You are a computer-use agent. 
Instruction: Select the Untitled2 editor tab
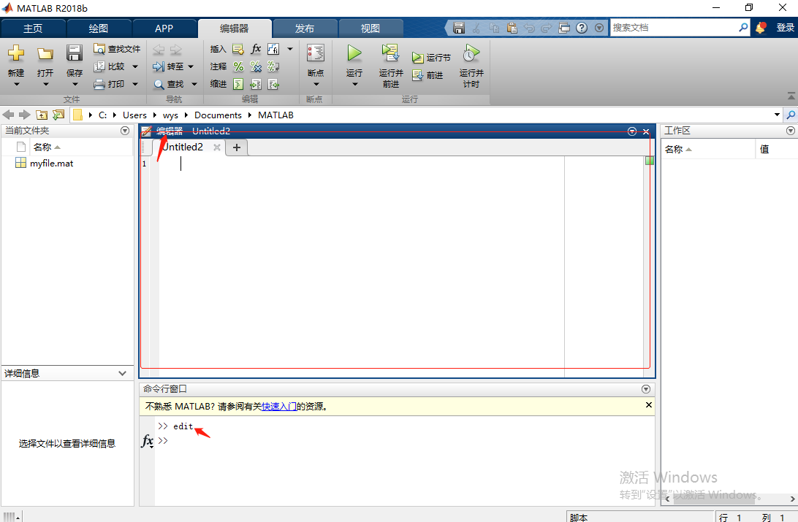coord(183,147)
